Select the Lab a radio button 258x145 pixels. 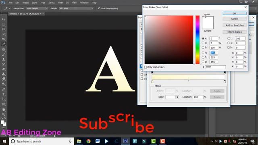click(229, 43)
